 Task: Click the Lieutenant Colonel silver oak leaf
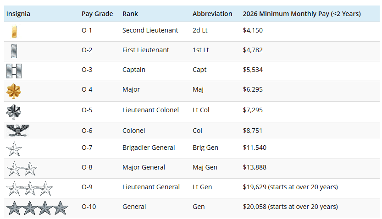click(x=14, y=111)
